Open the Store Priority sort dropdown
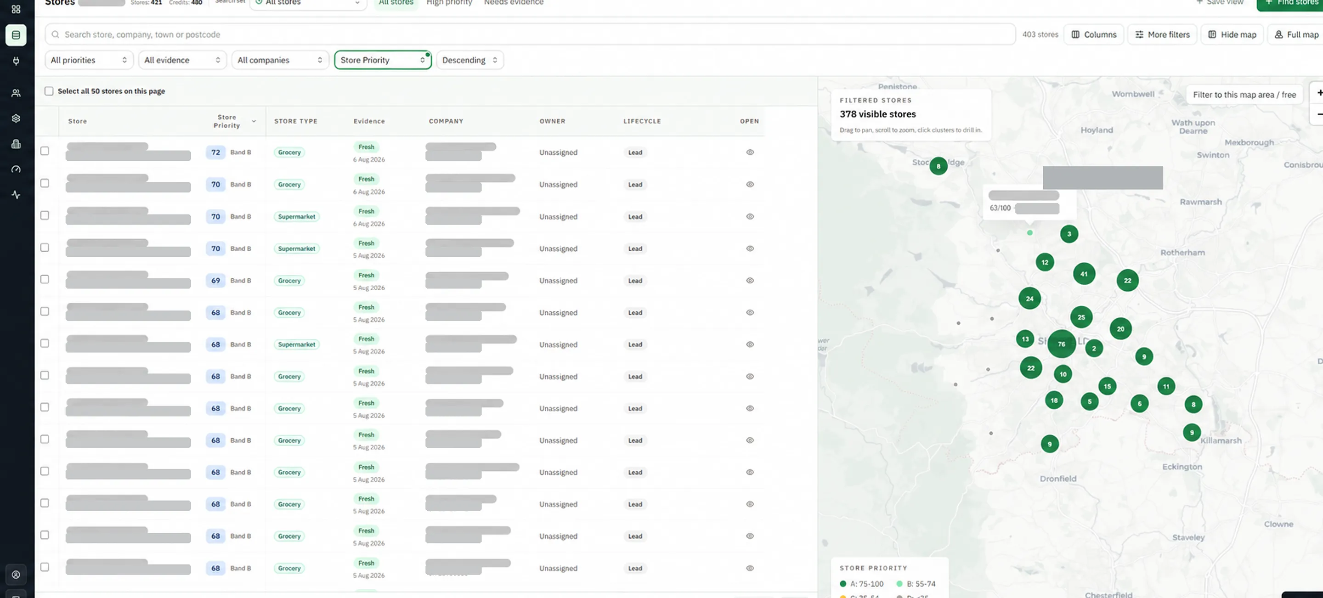The width and height of the screenshot is (1323, 598). coord(383,60)
